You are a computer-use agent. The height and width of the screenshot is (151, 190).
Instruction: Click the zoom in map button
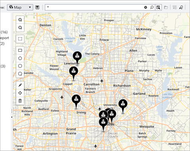coord(20,20)
